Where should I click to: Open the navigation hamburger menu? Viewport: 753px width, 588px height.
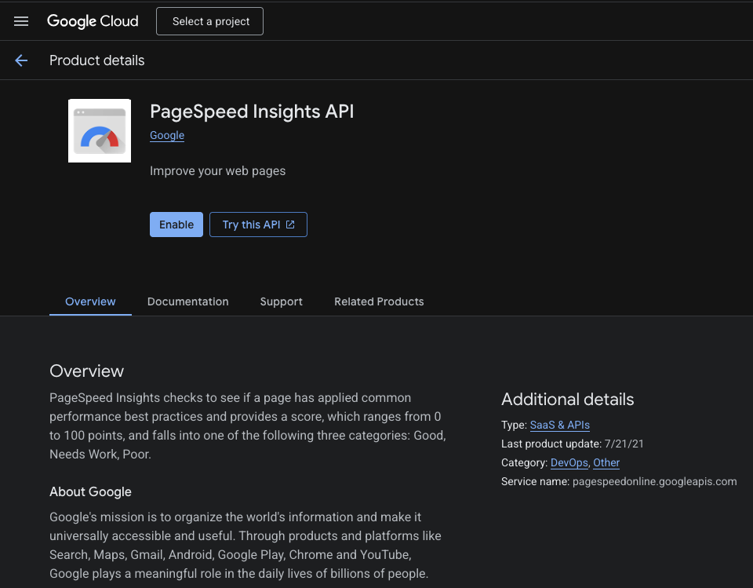point(20,21)
